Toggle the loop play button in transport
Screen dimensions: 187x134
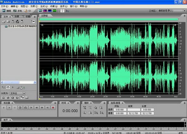[x=26, y=107]
